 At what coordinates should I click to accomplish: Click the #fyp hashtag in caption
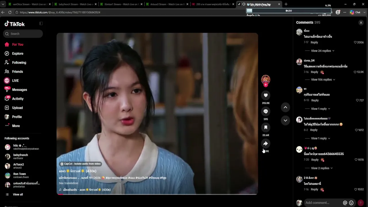(163, 178)
